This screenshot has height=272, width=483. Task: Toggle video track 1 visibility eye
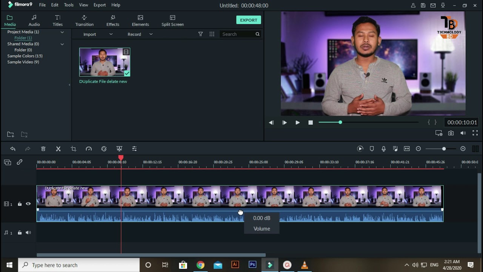point(28,204)
